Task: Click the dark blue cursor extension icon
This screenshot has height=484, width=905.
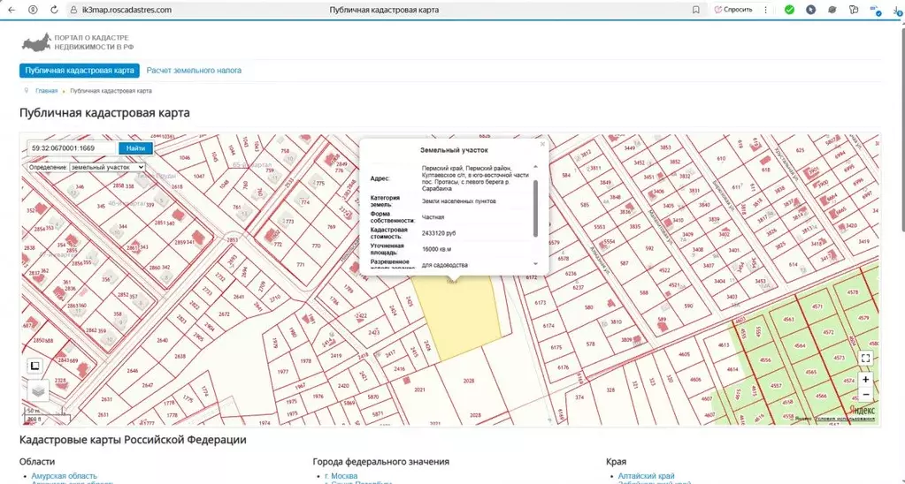Action: tap(811, 10)
